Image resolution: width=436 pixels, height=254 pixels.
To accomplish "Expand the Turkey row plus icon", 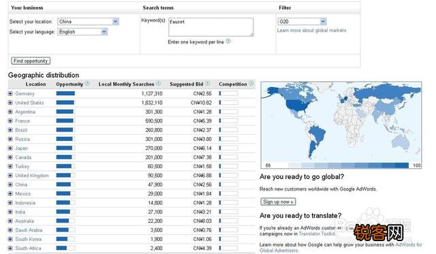I will pyautogui.click(x=10, y=166).
